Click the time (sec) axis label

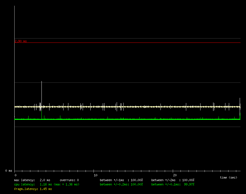[x=229, y=177]
